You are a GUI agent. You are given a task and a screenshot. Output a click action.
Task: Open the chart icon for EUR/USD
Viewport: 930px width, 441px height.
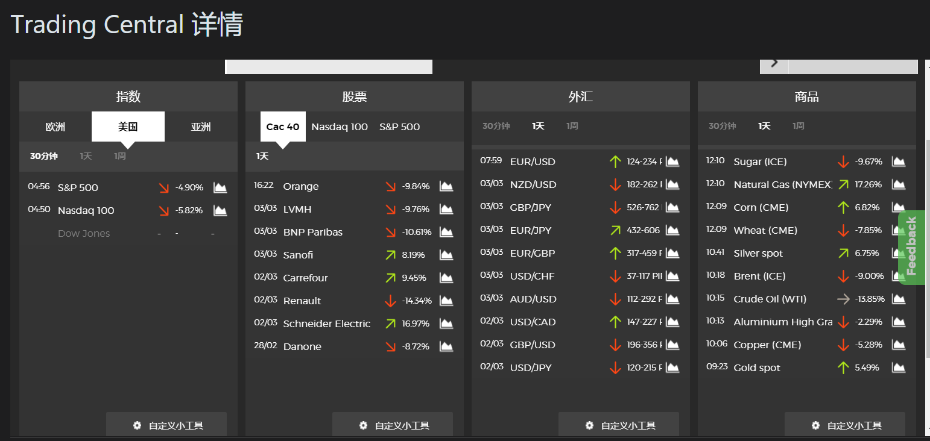click(672, 161)
